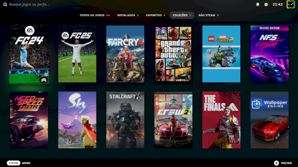
Task: Click the controller icon on FC 24
Action: [44, 80]
